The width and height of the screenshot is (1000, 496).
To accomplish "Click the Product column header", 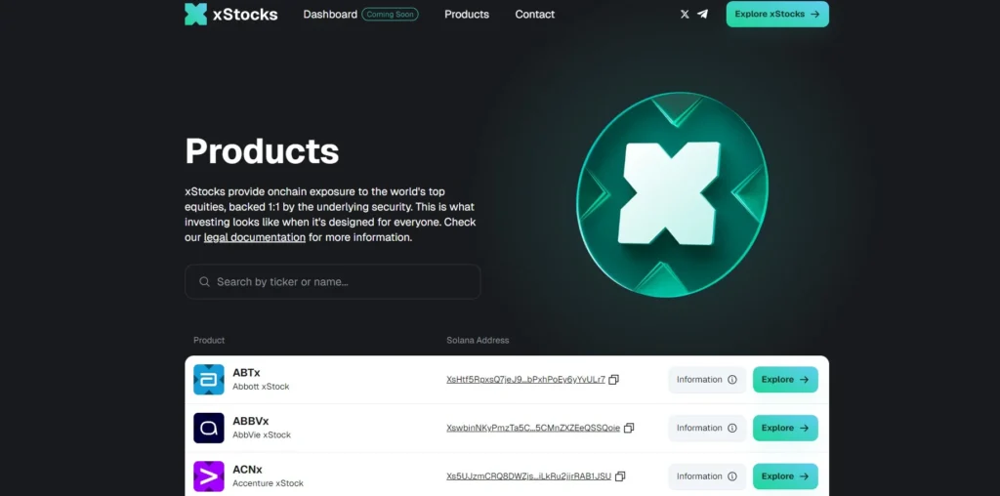I will tap(209, 341).
